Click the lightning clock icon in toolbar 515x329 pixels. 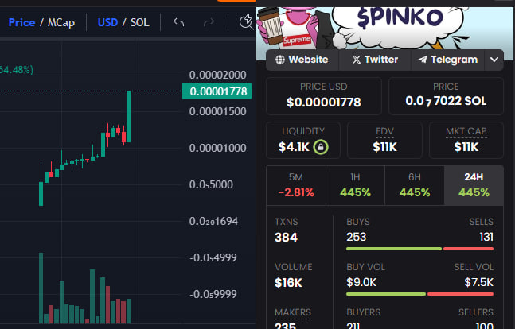[x=246, y=21]
